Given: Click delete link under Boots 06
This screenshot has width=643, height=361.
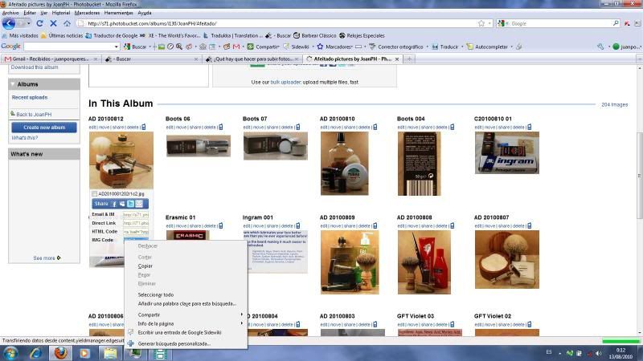Looking at the screenshot, I should (210, 128).
